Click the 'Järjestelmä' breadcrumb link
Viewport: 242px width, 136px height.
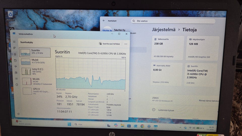pyautogui.click(x=164, y=30)
